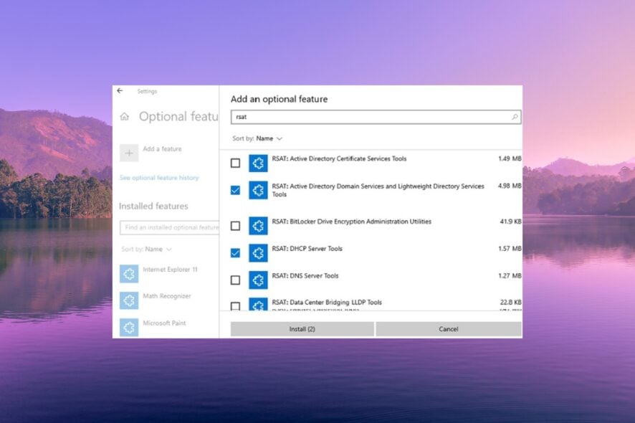Click the DHCP Server Tools feature icon
The width and height of the screenshot is (635, 423).
click(259, 253)
